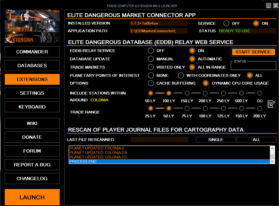Viewport: 279px width, 206px height.
Task: Open the Forum button
Action: pos(32,151)
